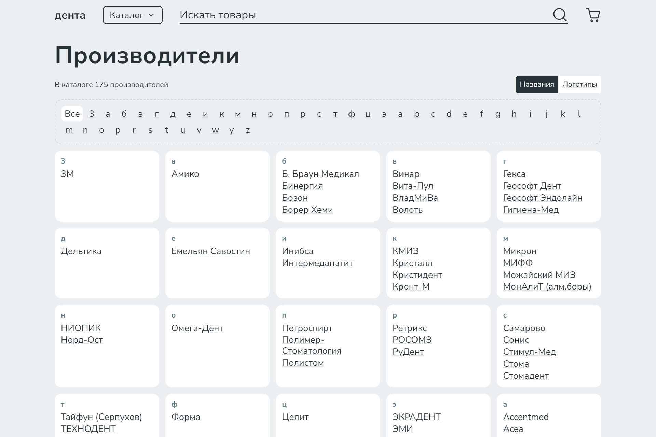The width and height of the screenshot is (656, 437).
Task: Open the Гигиена-Мед manufacturer
Action: [531, 210]
